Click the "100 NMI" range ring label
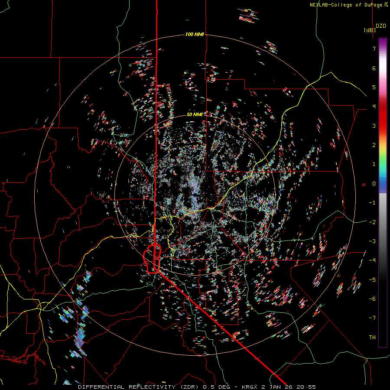Image resolution: width=390 pixels, height=390 pixels. tap(195, 34)
